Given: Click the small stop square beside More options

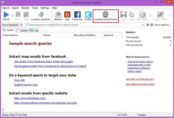Looking at the screenshot, I should (152, 25).
